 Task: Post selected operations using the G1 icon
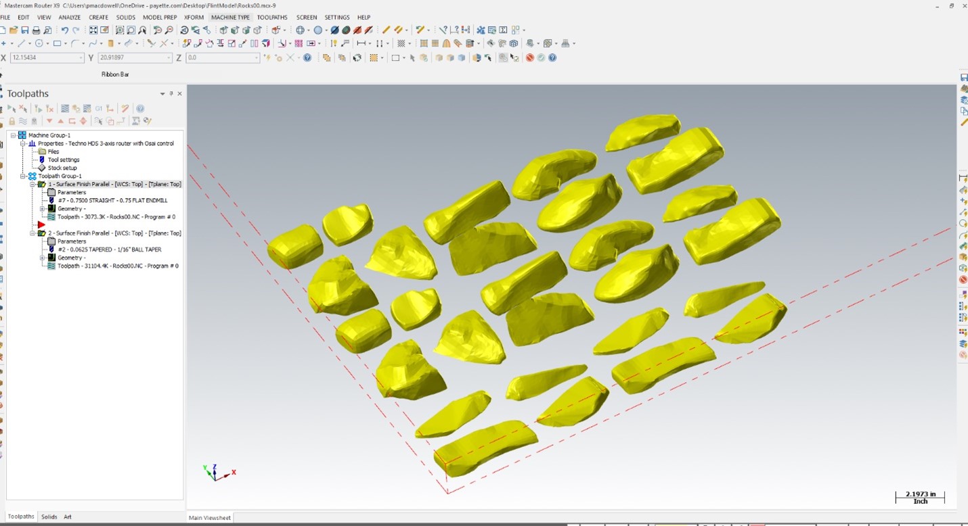[99, 109]
